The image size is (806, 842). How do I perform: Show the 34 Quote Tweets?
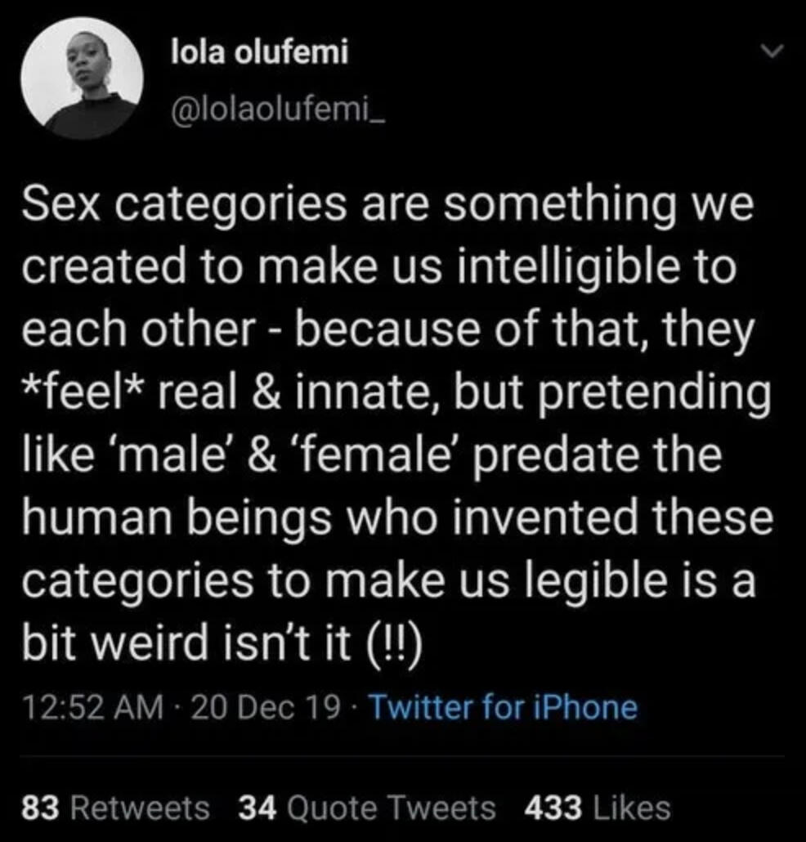coord(366,808)
